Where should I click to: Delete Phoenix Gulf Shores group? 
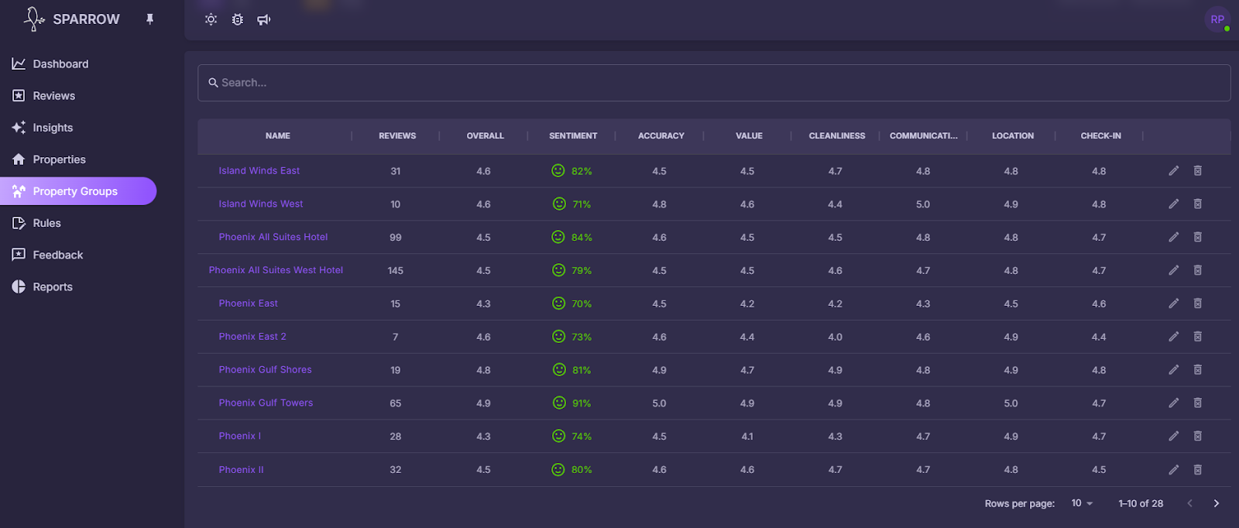point(1198,370)
